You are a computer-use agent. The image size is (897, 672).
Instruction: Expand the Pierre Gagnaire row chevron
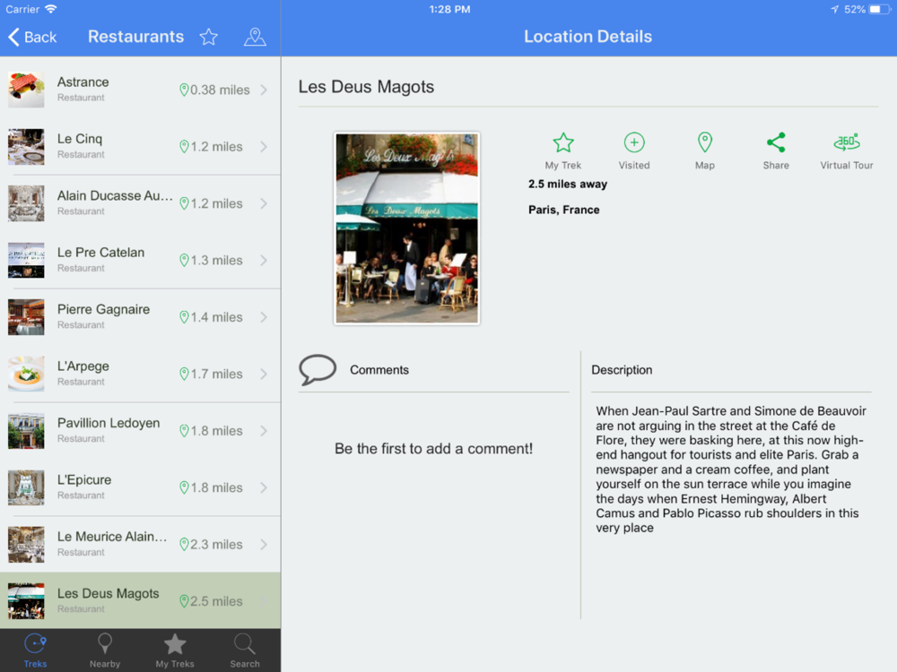[x=264, y=317]
